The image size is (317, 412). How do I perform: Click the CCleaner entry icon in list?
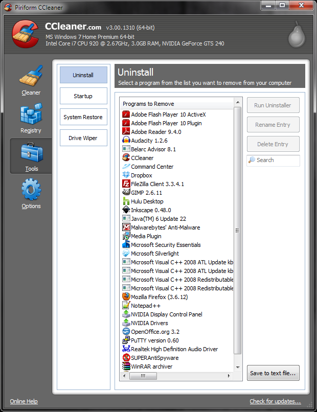click(x=126, y=157)
